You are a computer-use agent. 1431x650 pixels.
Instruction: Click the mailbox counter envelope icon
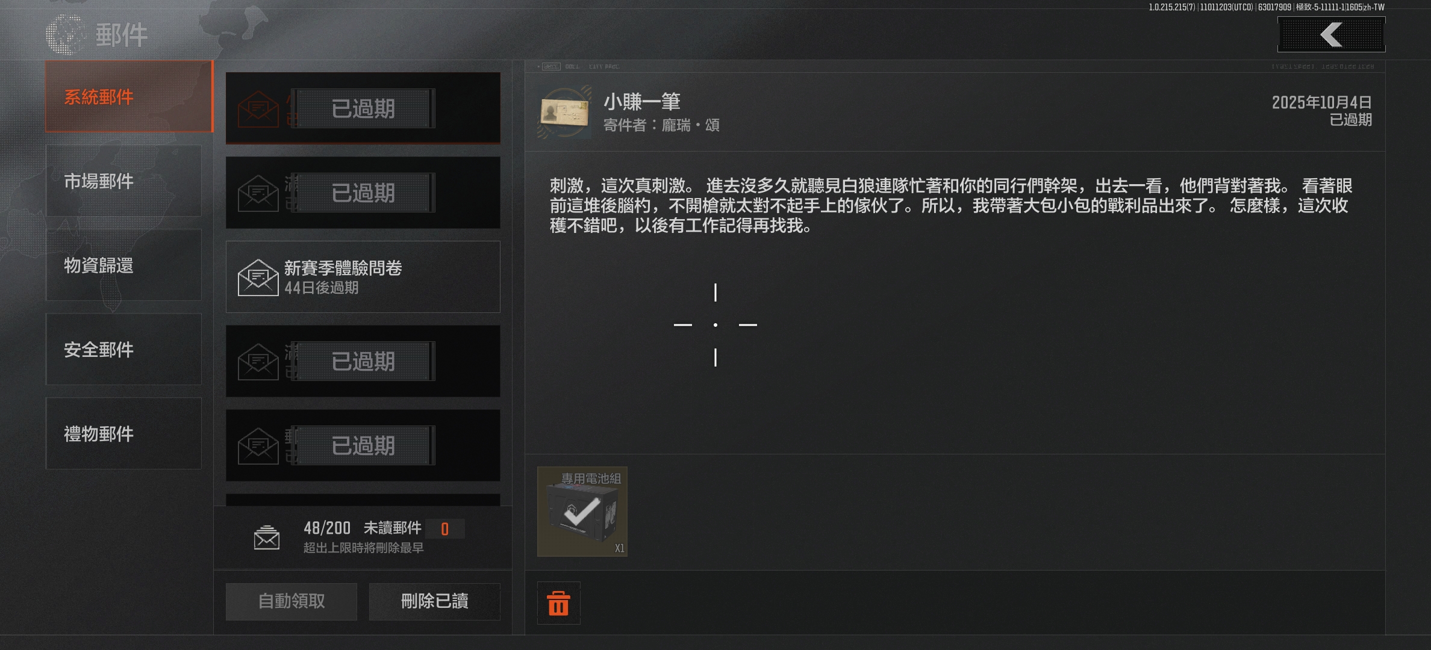[266, 537]
